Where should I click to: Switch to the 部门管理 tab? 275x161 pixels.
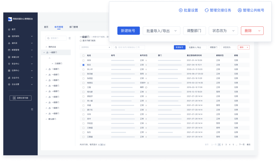tap(74, 27)
